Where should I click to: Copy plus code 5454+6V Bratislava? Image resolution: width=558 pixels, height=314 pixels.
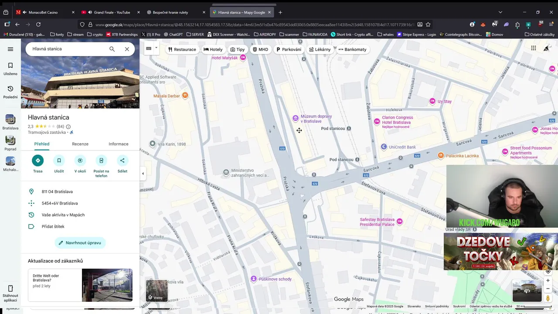click(x=80, y=203)
